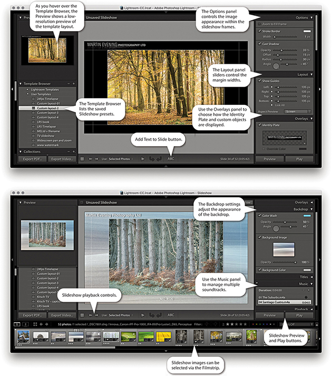The image size is (332, 376).
Task: Click minus icon on Template Browser header
Action: (69, 84)
